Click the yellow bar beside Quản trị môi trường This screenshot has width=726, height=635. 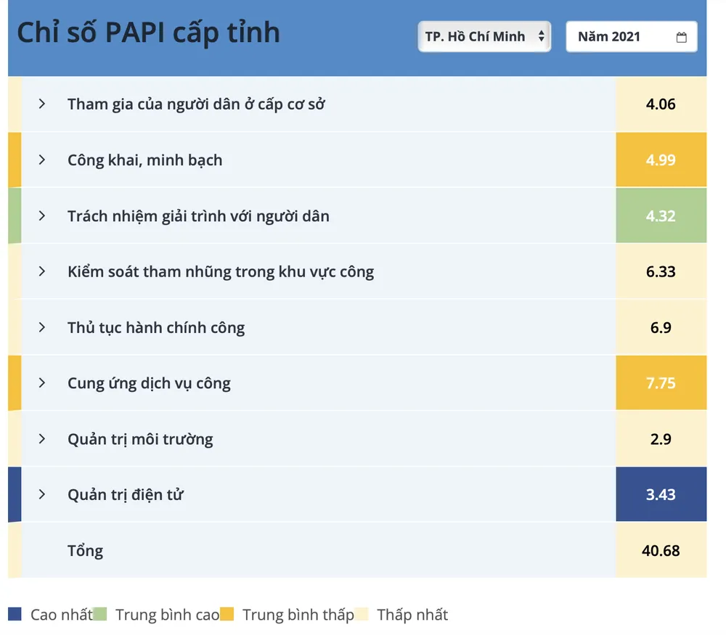tap(13, 439)
